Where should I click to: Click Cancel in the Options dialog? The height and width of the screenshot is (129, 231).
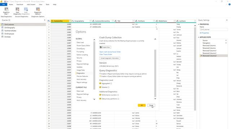click(x=151, y=105)
